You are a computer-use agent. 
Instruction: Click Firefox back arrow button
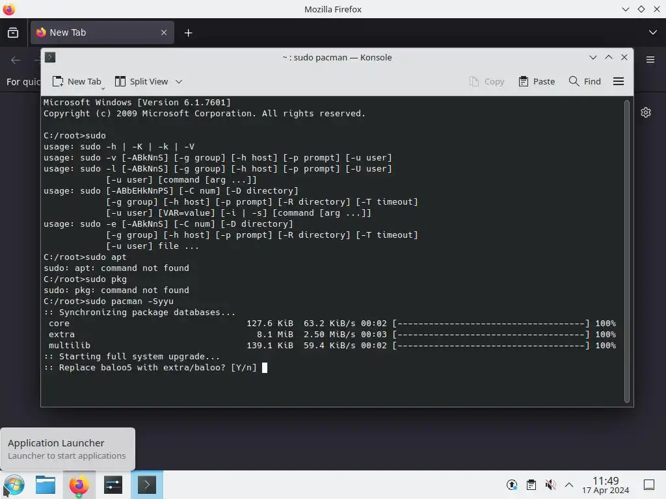click(x=16, y=60)
